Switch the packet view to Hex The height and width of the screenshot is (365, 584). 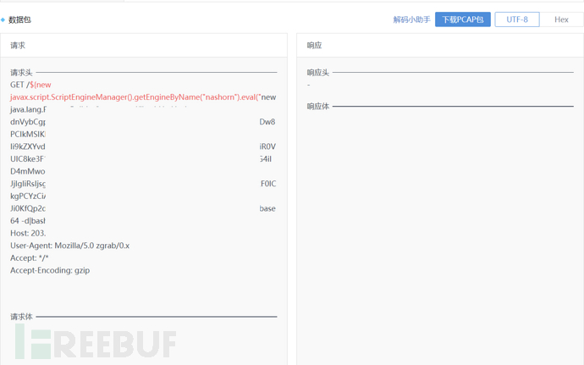coord(561,19)
